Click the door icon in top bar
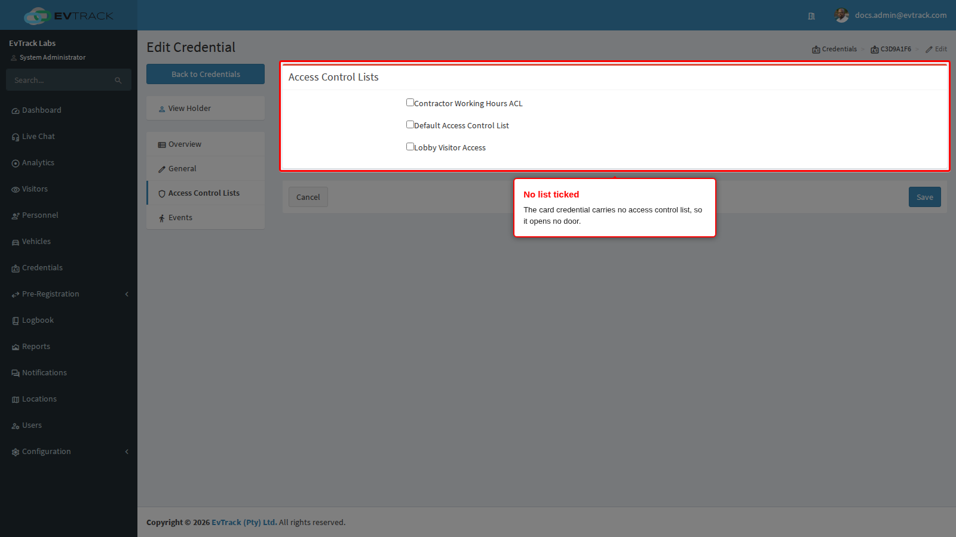956x537 pixels. pyautogui.click(x=811, y=16)
